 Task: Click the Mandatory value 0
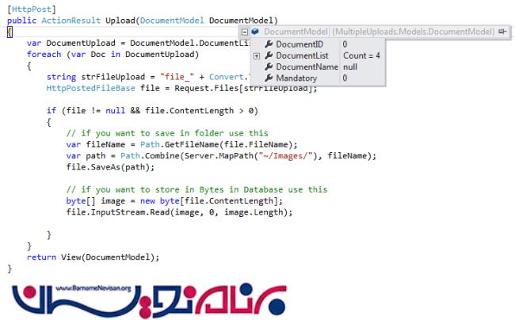pos(345,78)
